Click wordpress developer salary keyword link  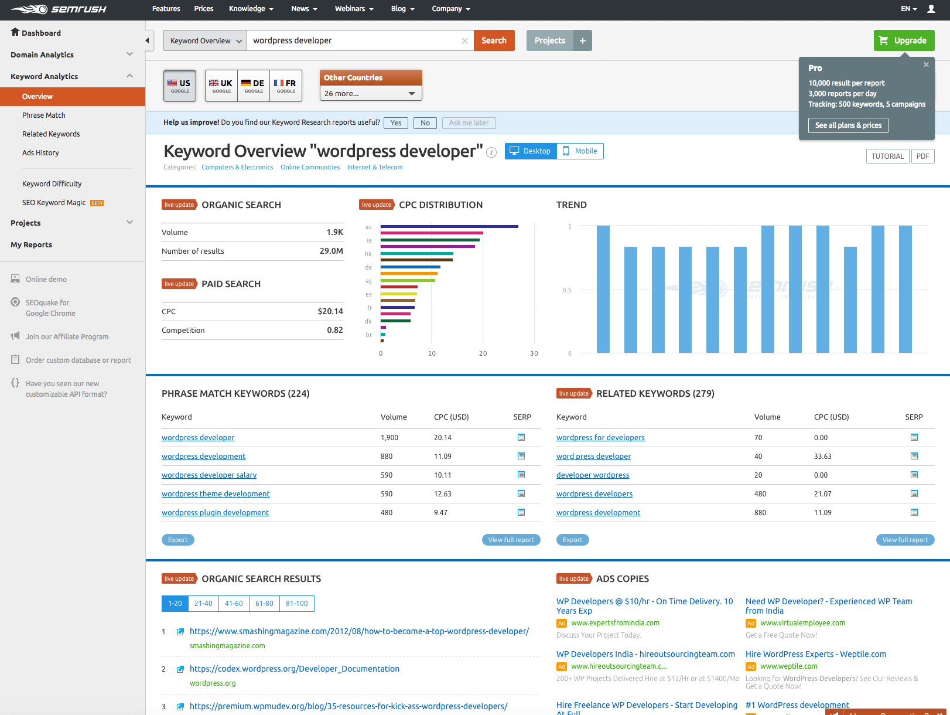tap(209, 475)
